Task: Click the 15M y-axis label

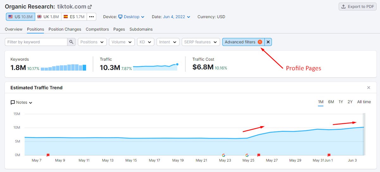Action: (x=16, y=114)
